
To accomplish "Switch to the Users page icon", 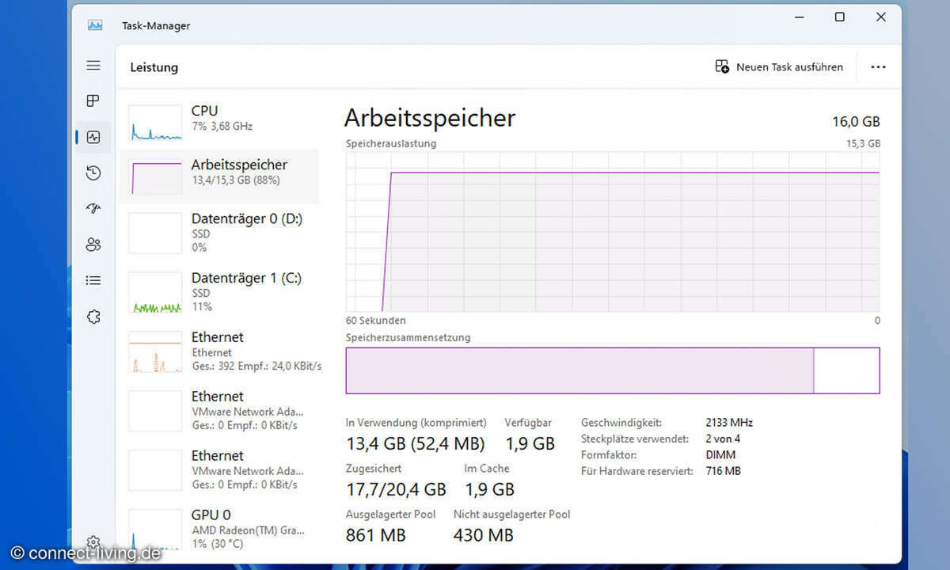I will tap(93, 245).
